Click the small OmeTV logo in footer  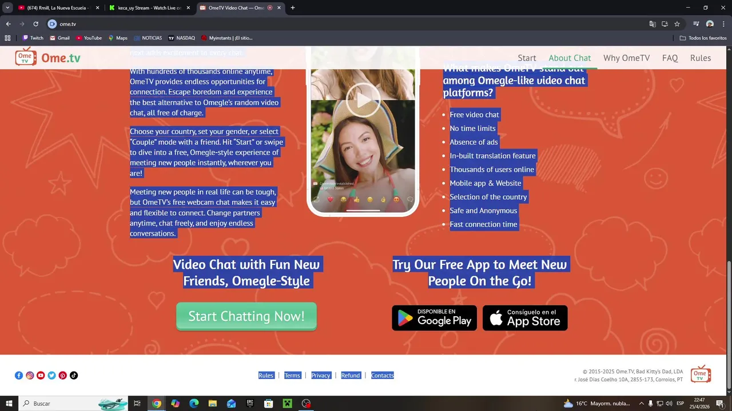(701, 374)
